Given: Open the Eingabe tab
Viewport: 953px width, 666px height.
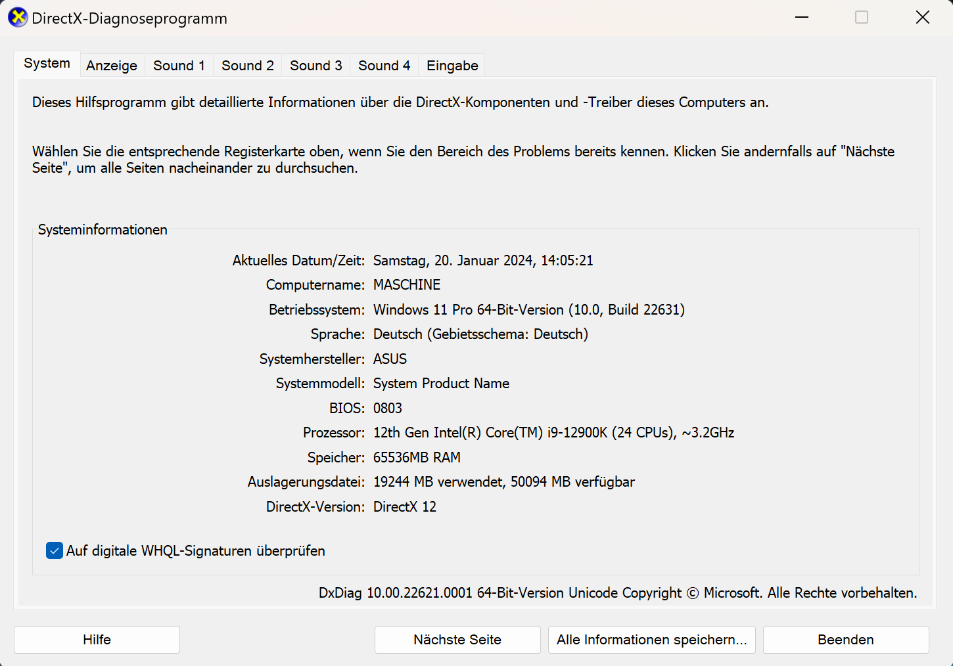Looking at the screenshot, I should pos(452,66).
